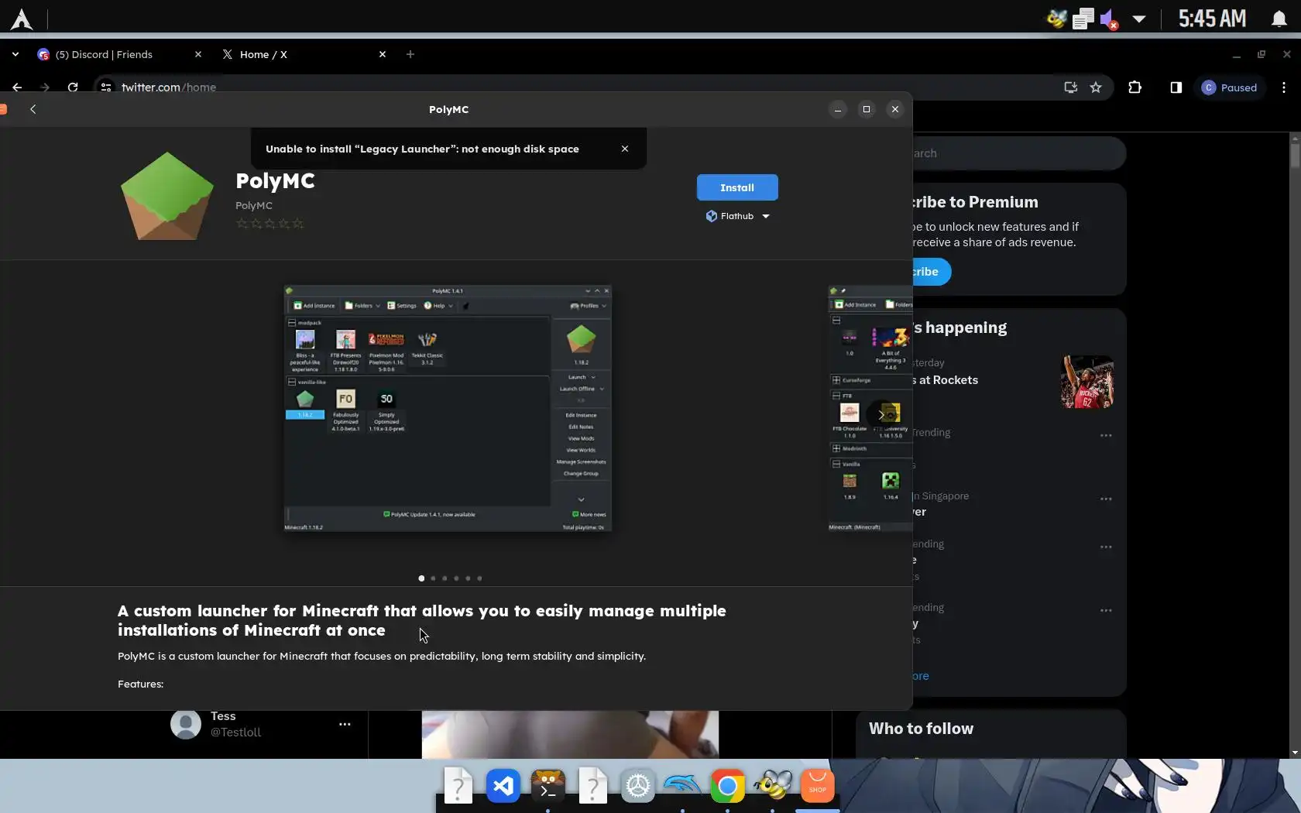
Task: Open the tab search dropdown in Chrome
Action: 15,54
